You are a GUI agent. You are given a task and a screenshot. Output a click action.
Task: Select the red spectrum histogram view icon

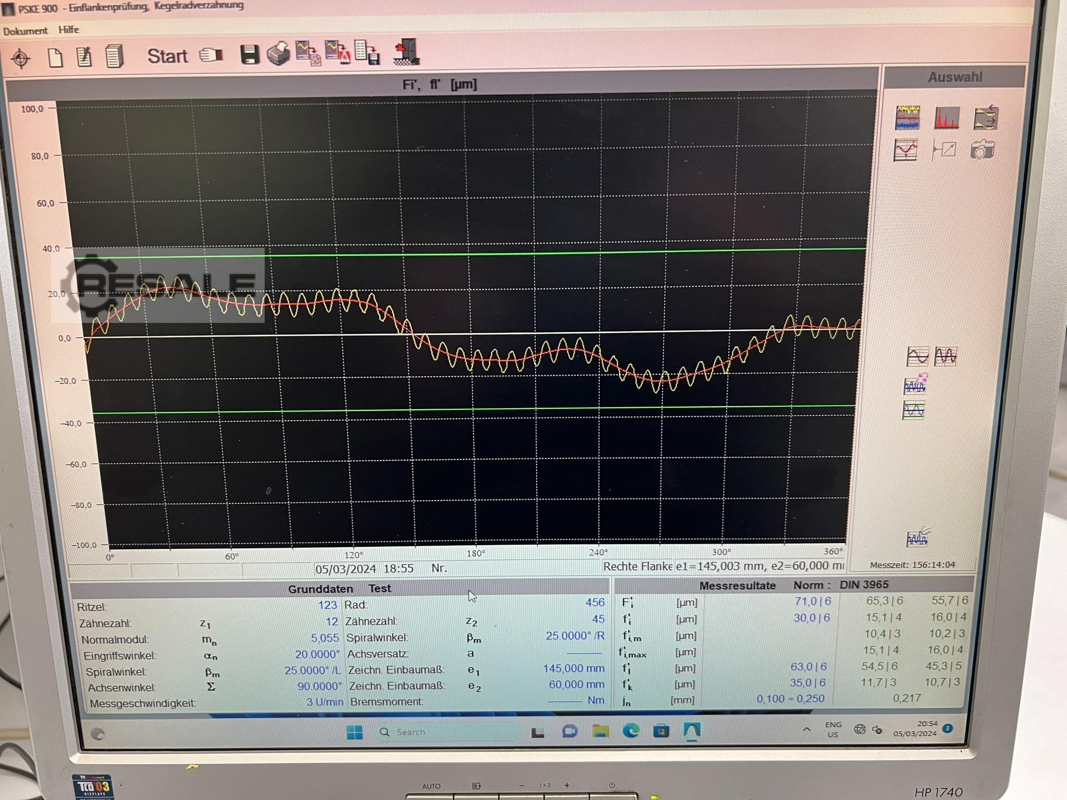pyautogui.click(x=947, y=118)
